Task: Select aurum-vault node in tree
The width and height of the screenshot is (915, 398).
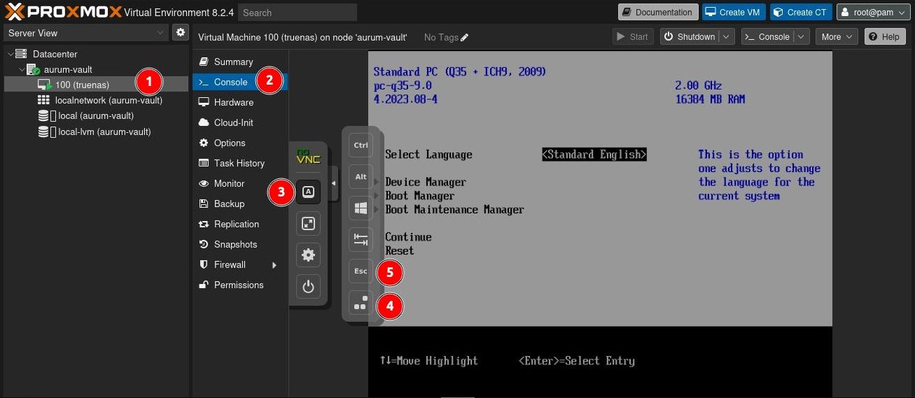Action: coord(68,69)
